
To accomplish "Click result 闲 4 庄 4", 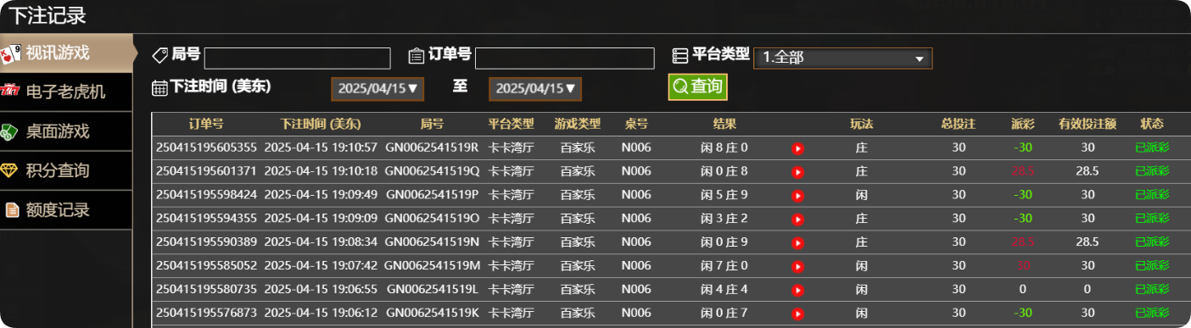I will (x=724, y=290).
